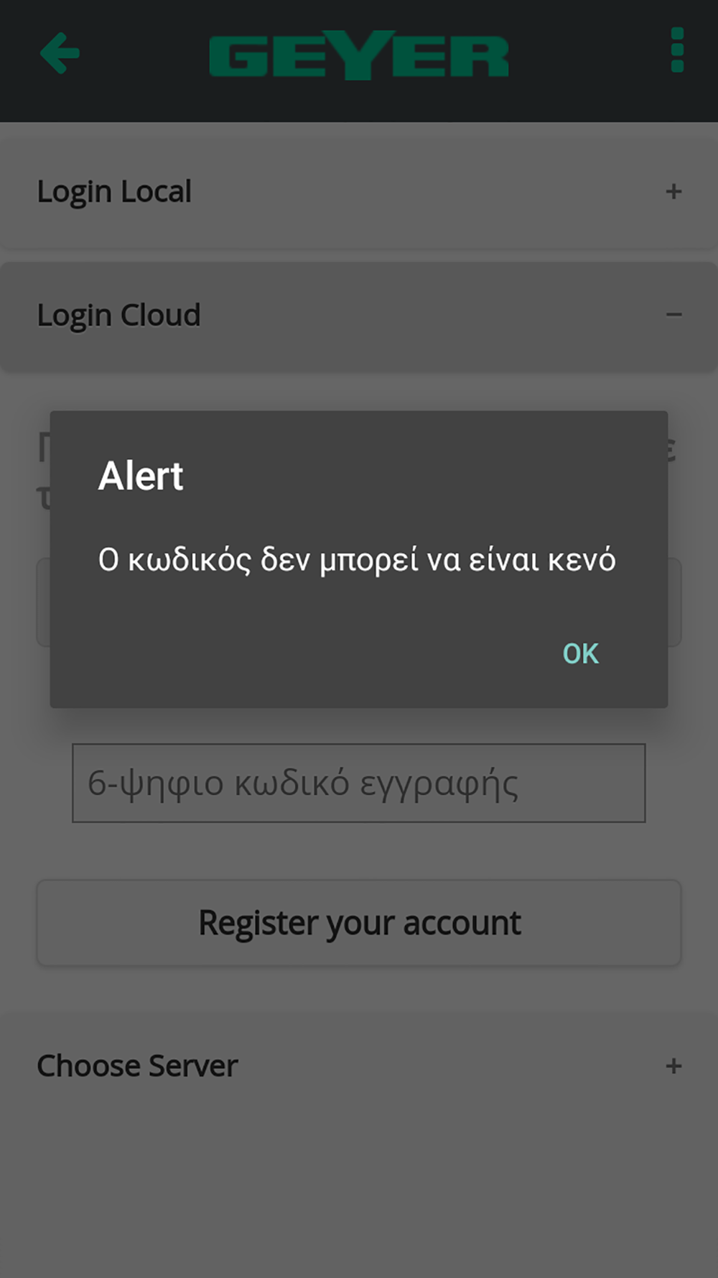718x1278 pixels.
Task: Dismiss the alert with OK
Action: tap(580, 653)
